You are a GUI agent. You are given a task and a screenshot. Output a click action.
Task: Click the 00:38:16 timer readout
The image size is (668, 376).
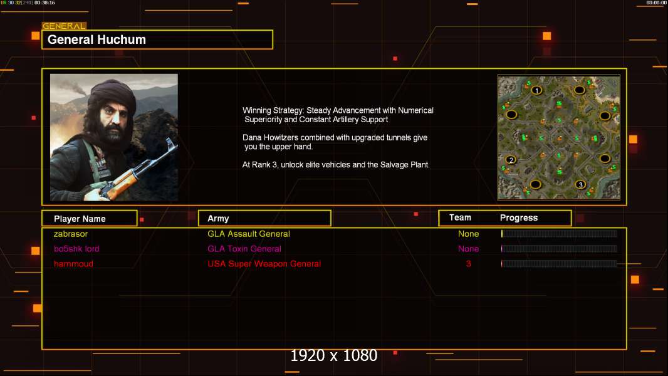click(x=44, y=3)
